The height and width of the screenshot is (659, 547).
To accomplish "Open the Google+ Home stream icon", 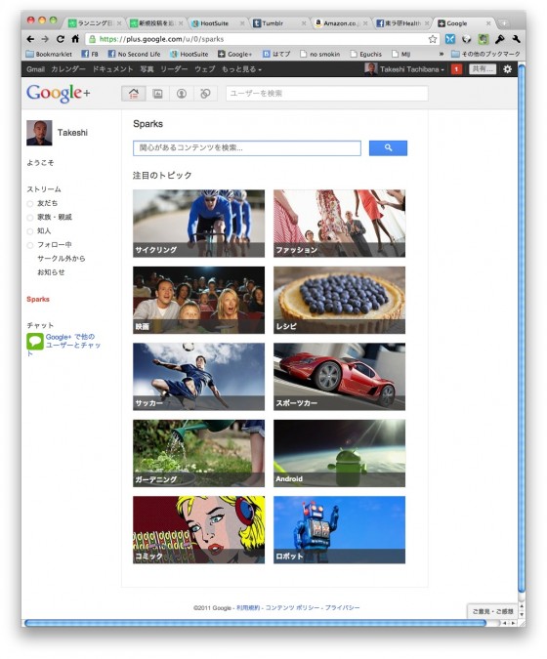I will [x=134, y=94].
